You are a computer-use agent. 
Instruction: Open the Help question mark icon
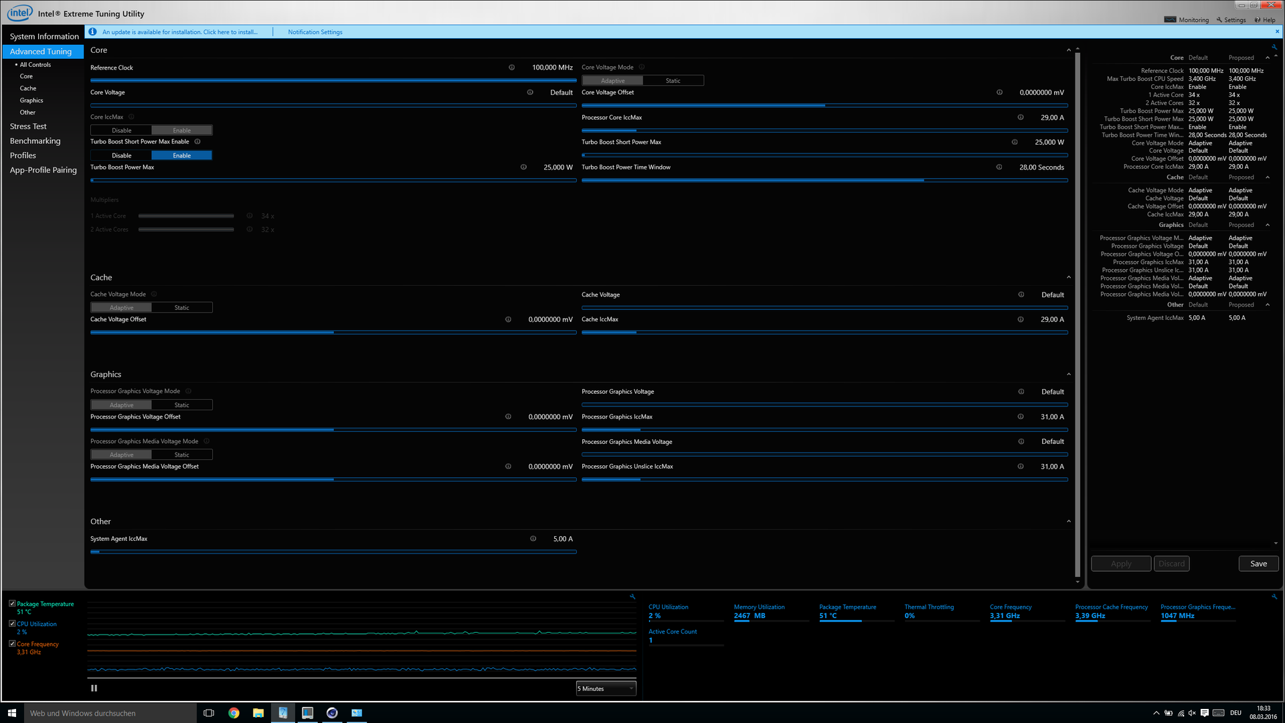click(1258, 19)
